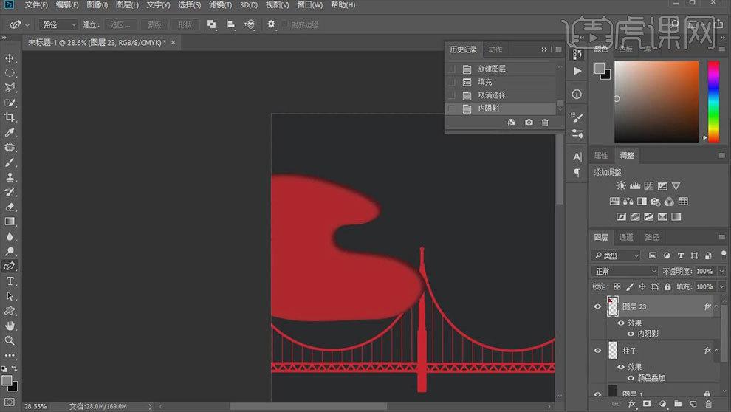Create new group folder icon
The height and width of the screenshot is (412, 731).
click(678, 404)
